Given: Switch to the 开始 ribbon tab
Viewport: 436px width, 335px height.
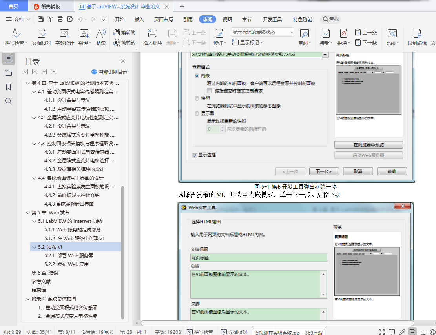Looking at the screenshot, I should [x=120, y=19].
